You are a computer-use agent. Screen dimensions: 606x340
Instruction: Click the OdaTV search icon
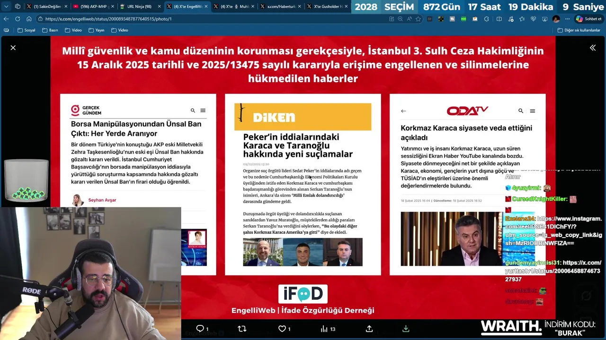[x=521, y=111]
